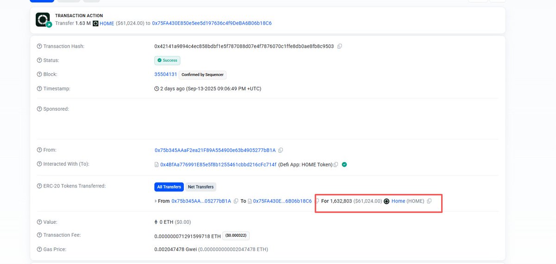Open the Home token link in transfer row
Viewport: 556px width, 264px height.
(x=398, y=201)
